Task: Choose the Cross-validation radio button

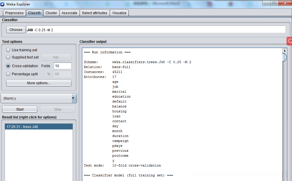Action: (x=8, y=66)
